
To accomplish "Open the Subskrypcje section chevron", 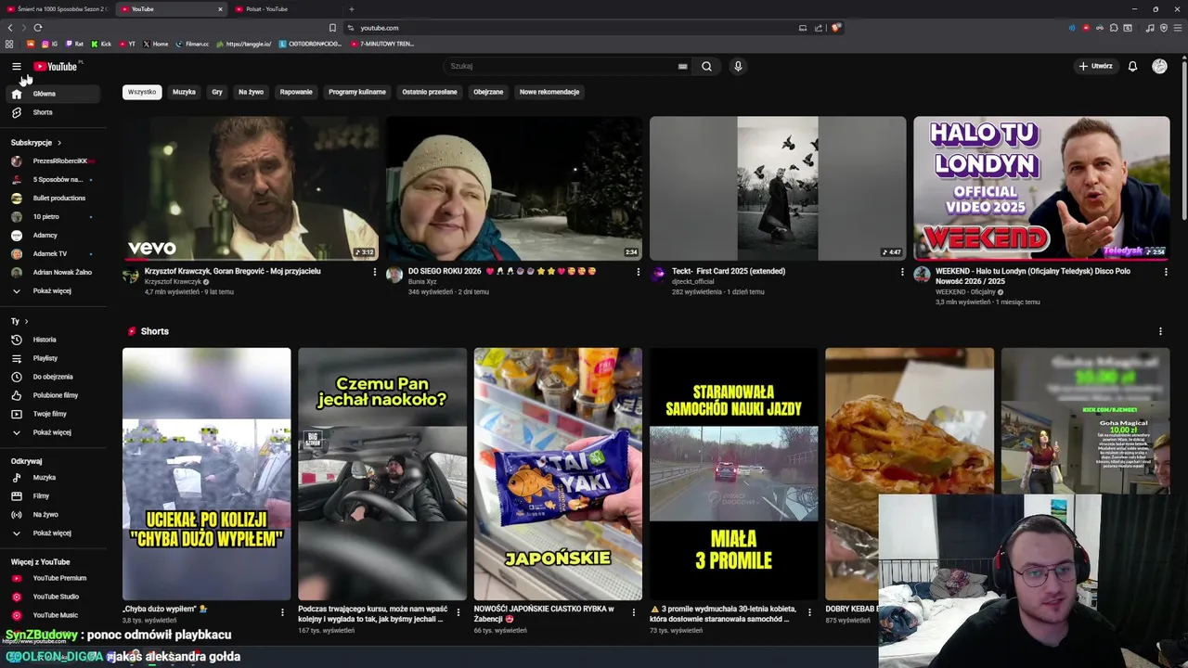I will point(58,143).
